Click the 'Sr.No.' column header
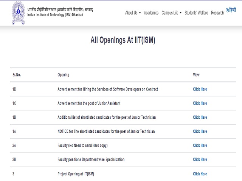Image resolution: width=242 pixels, height=181 pixels. [17, 75]
